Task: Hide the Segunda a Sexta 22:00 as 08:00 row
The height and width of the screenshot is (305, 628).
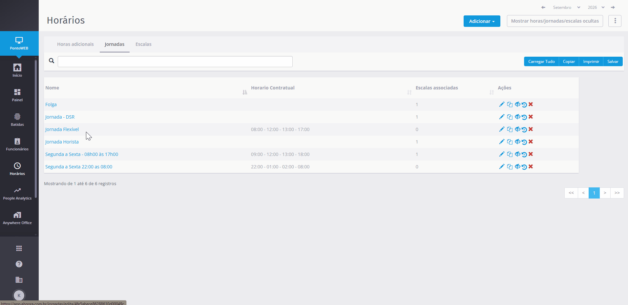Action: (517, 167)
